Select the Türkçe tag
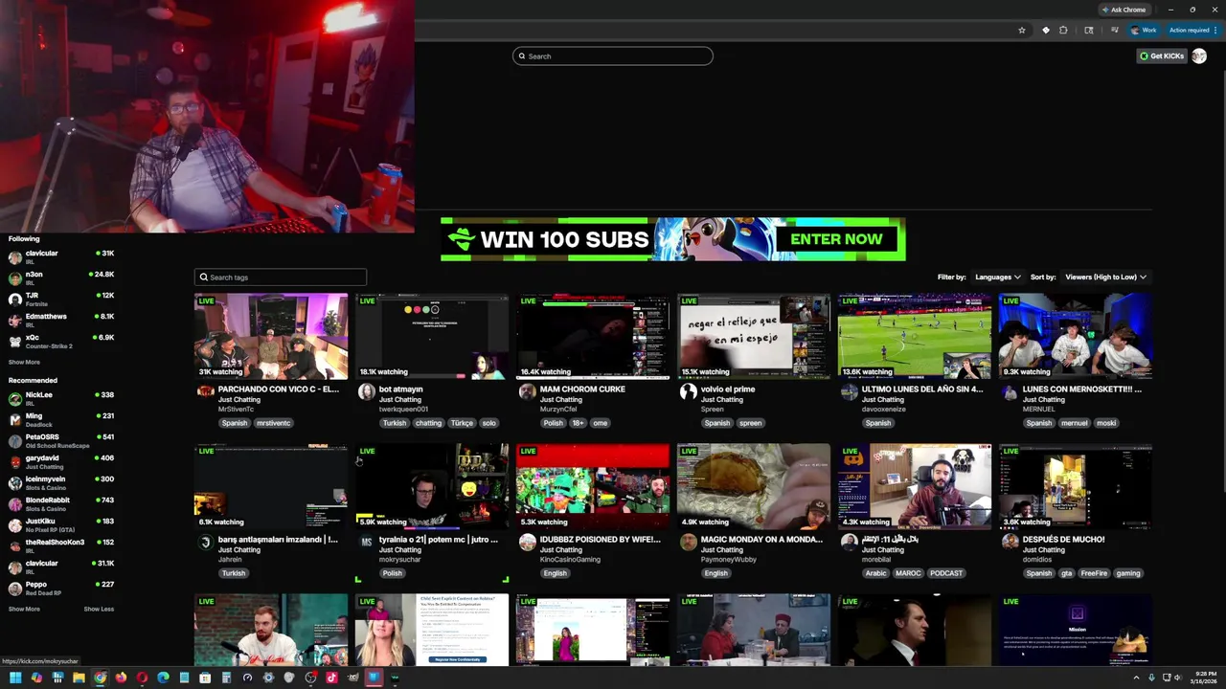 (462, 423)
